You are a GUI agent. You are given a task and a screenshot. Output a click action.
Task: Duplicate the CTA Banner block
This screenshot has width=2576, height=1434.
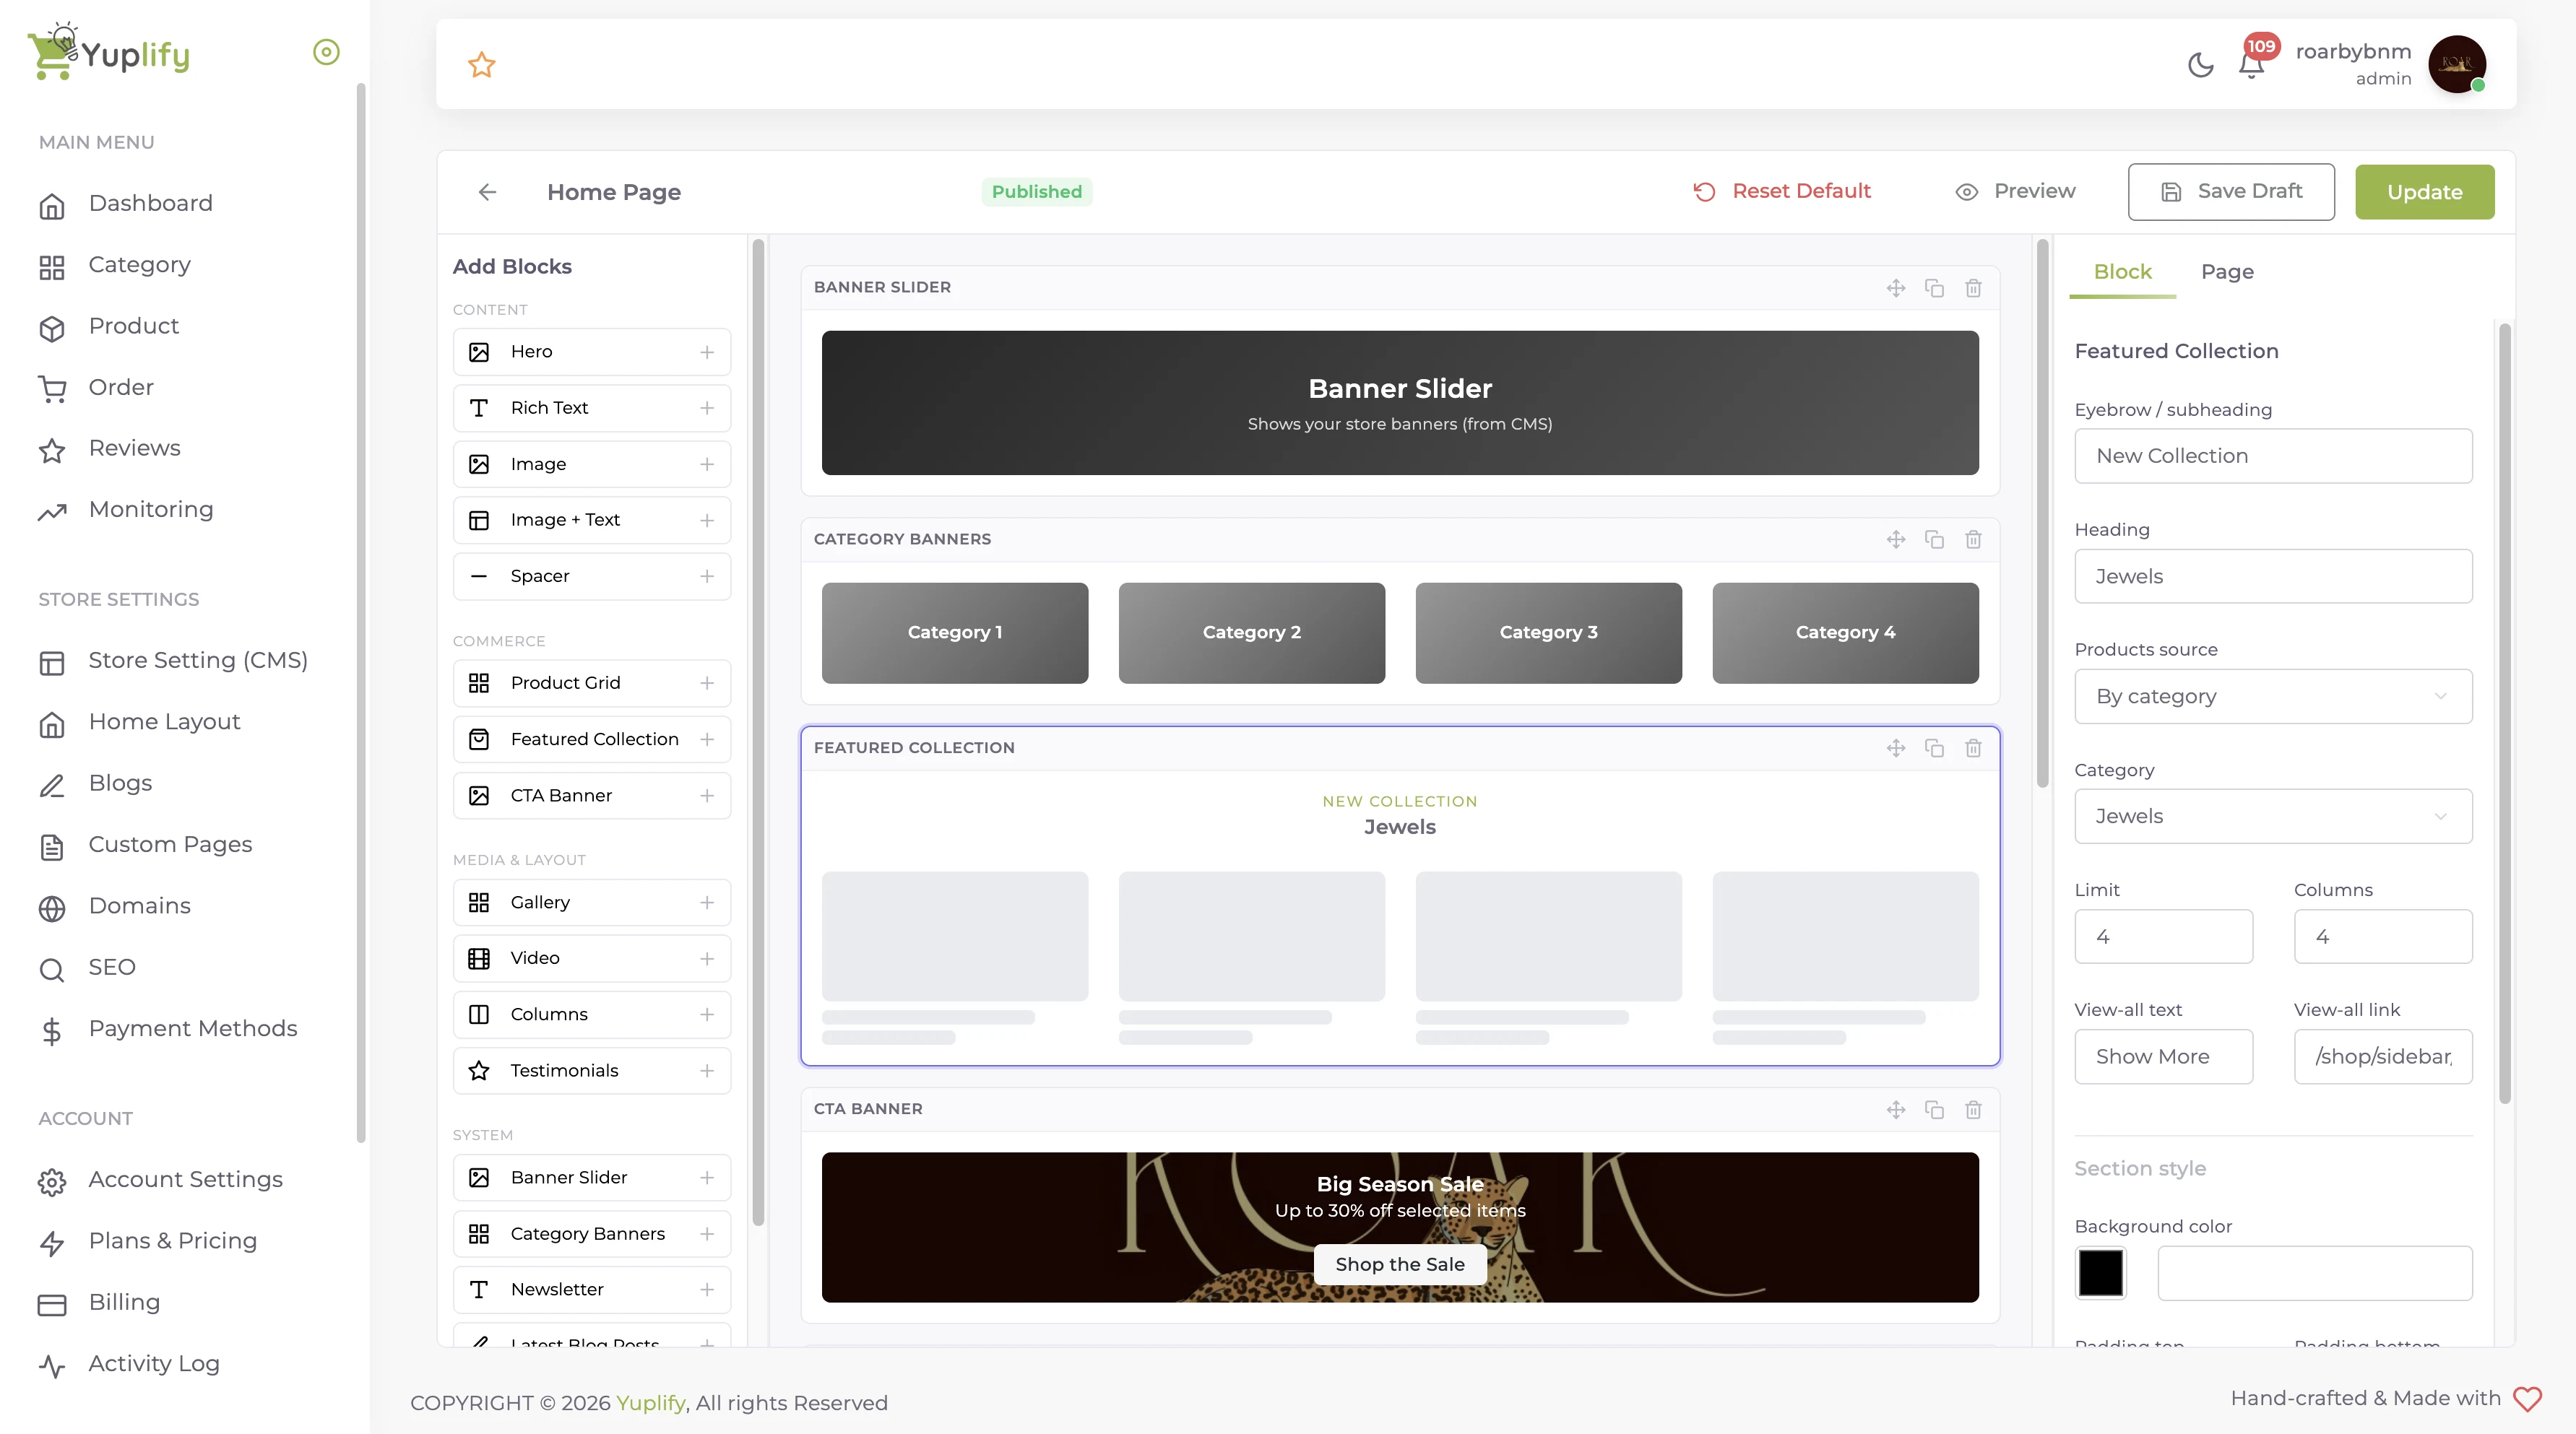click(x=1934, y=1109)
